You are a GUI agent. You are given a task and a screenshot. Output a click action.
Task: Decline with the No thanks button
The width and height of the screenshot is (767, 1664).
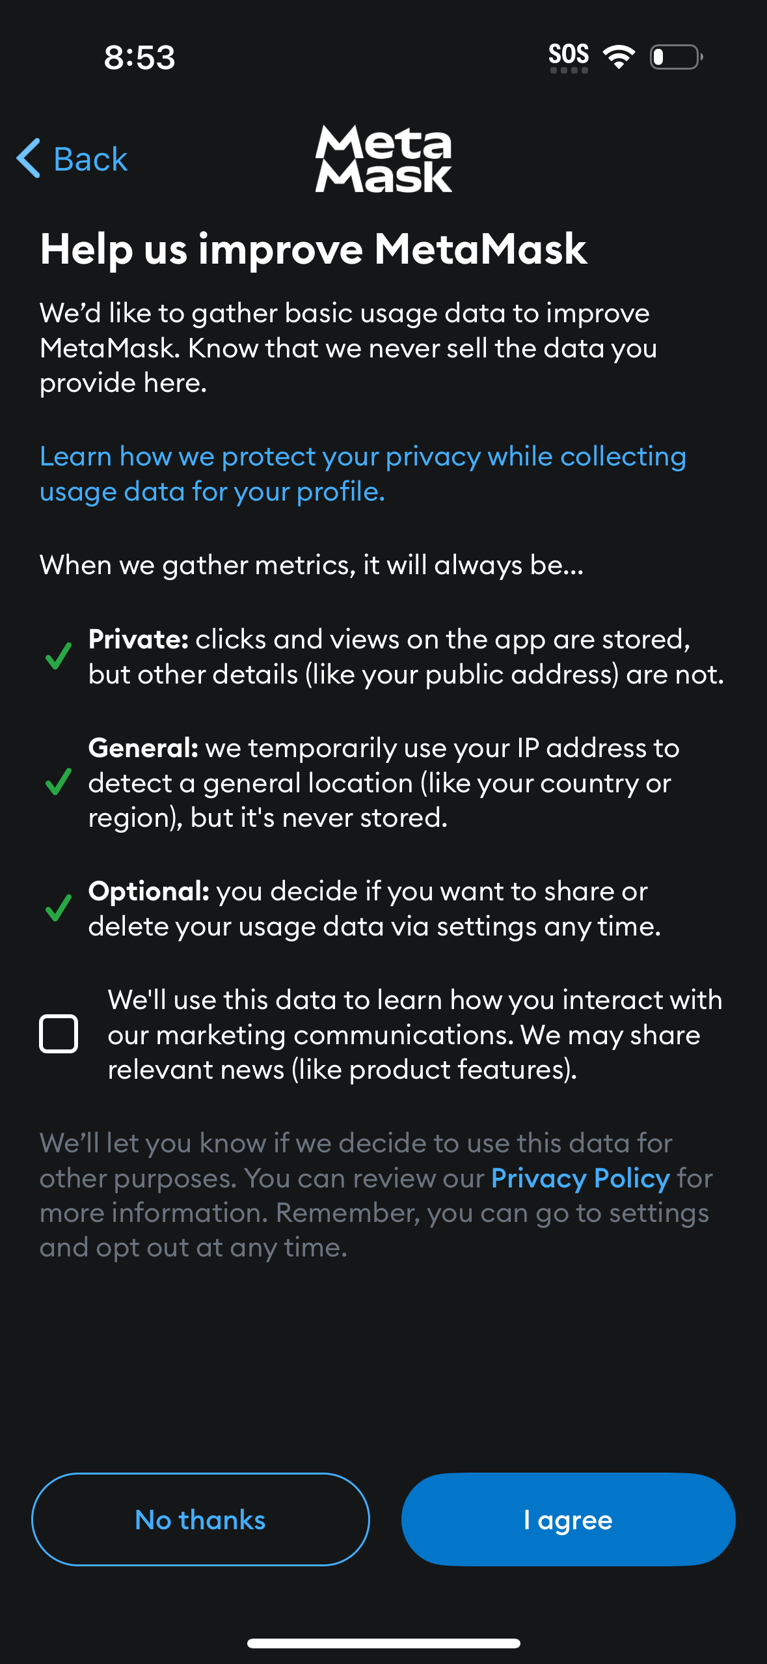pos(200,1519)
